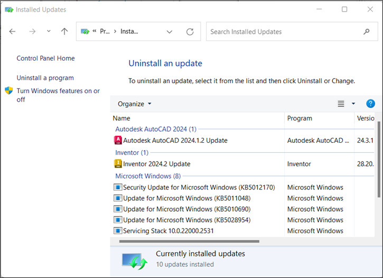Click the Inventor 2024.2 Update icon

[118, 164]
